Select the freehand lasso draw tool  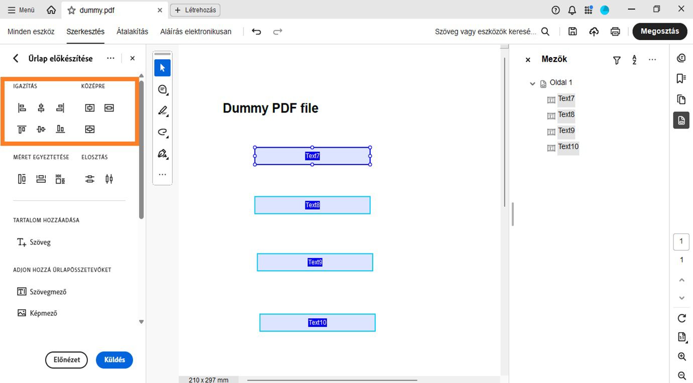[162, 133]
